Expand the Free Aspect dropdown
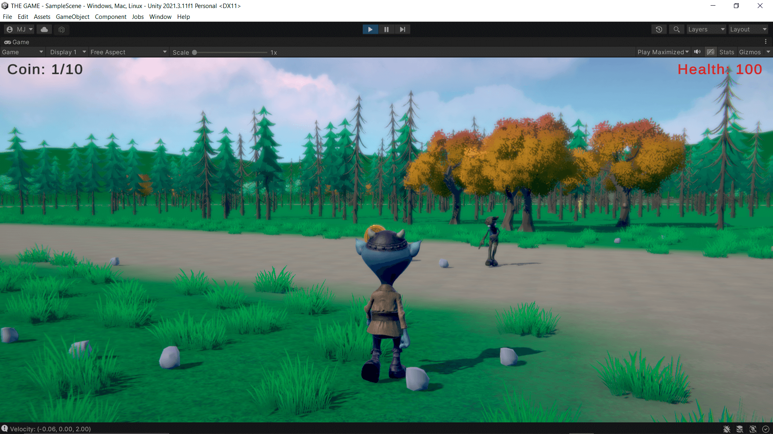The image size is (773, 434). click(128, 52)
